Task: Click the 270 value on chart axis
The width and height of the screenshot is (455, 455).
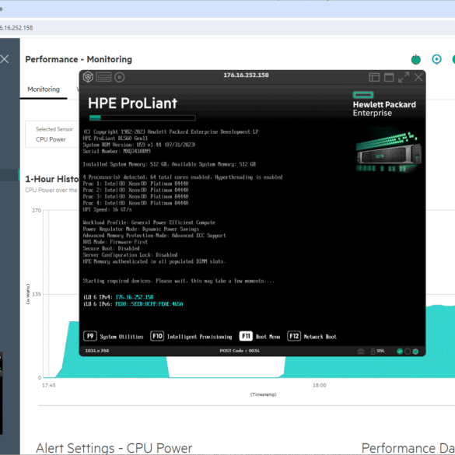Action: click(x=37, y=210)
